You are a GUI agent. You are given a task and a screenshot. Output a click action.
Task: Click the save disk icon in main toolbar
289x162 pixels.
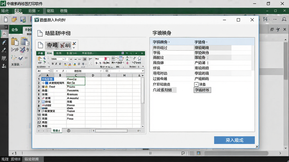click(x=23, y=19)
